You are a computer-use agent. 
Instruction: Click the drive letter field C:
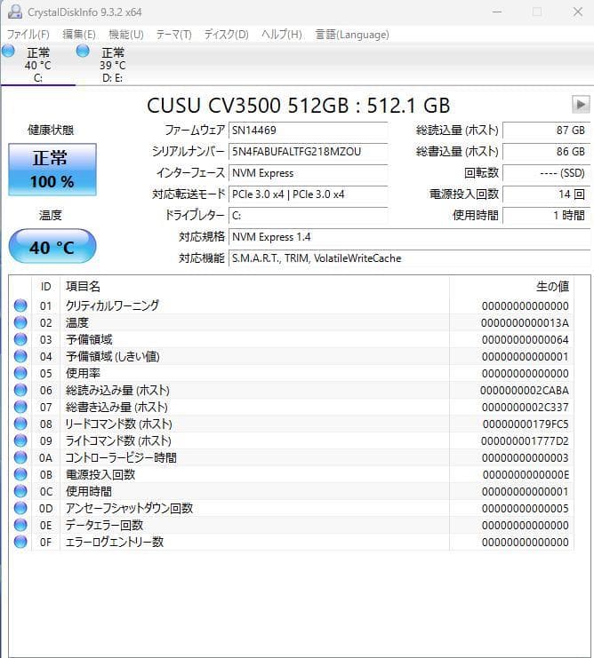(308, 216)
